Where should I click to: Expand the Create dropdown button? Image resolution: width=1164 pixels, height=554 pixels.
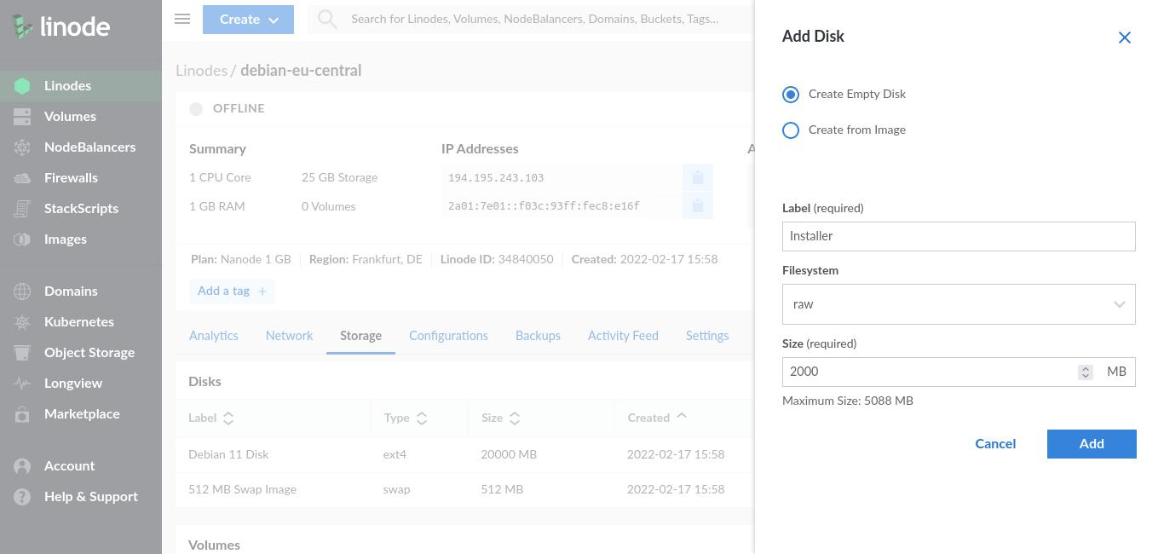click(248, 20)
